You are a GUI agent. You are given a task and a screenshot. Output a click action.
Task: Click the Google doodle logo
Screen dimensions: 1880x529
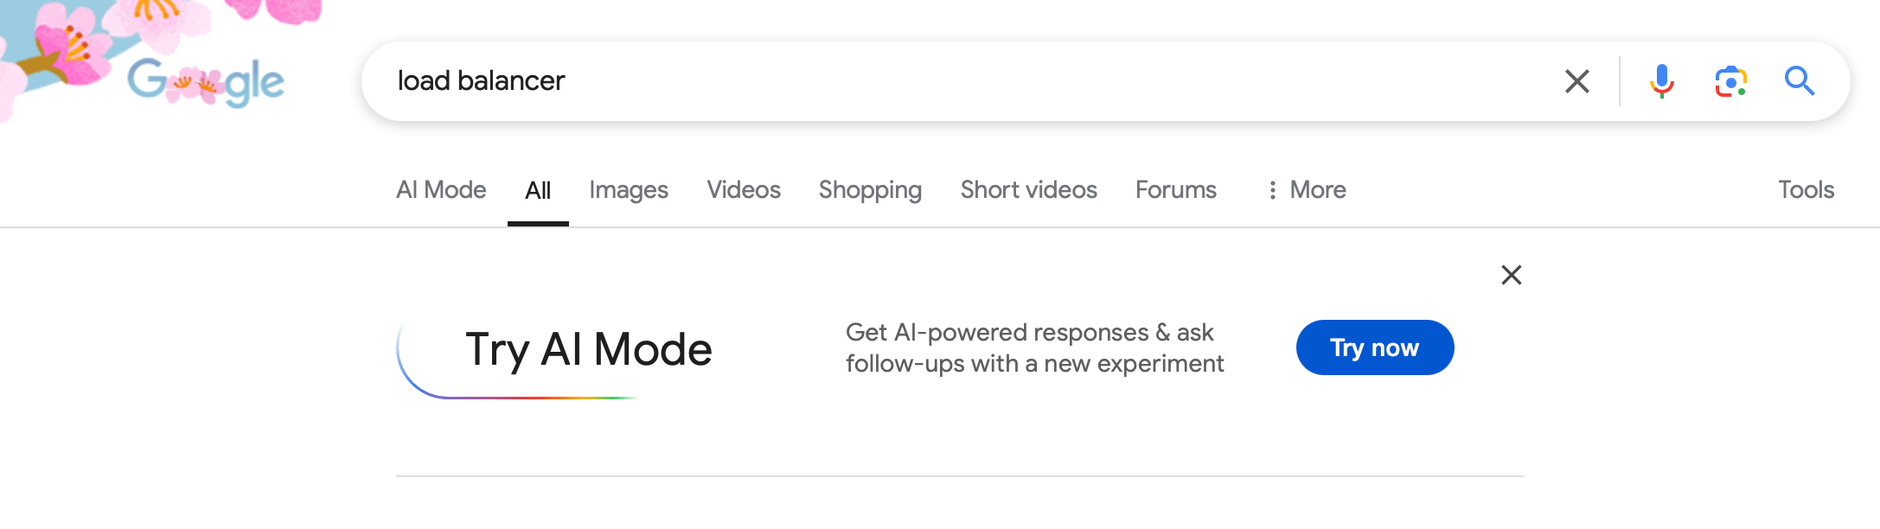click(x=207, y=80)
